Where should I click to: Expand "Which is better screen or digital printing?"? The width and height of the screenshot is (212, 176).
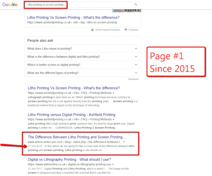click(83, 65)
